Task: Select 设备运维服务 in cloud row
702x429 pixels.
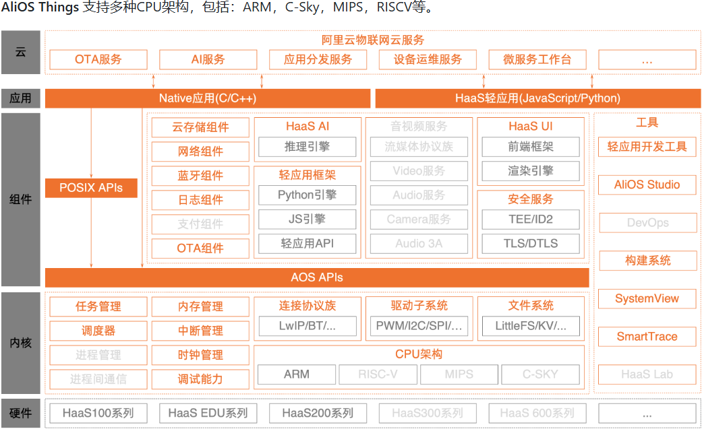Action: coord(428,59)
